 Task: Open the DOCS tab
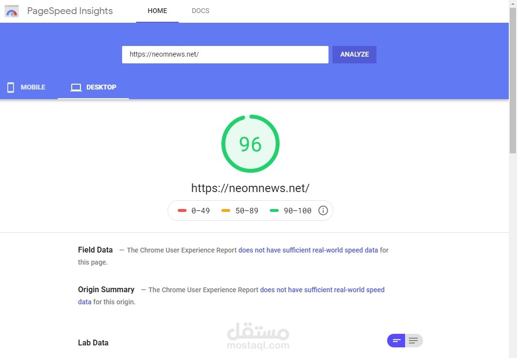click(x=201, y=11)
